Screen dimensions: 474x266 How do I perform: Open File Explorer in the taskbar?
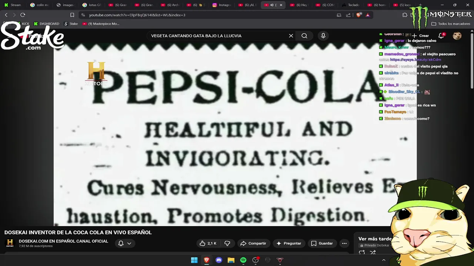231,260
